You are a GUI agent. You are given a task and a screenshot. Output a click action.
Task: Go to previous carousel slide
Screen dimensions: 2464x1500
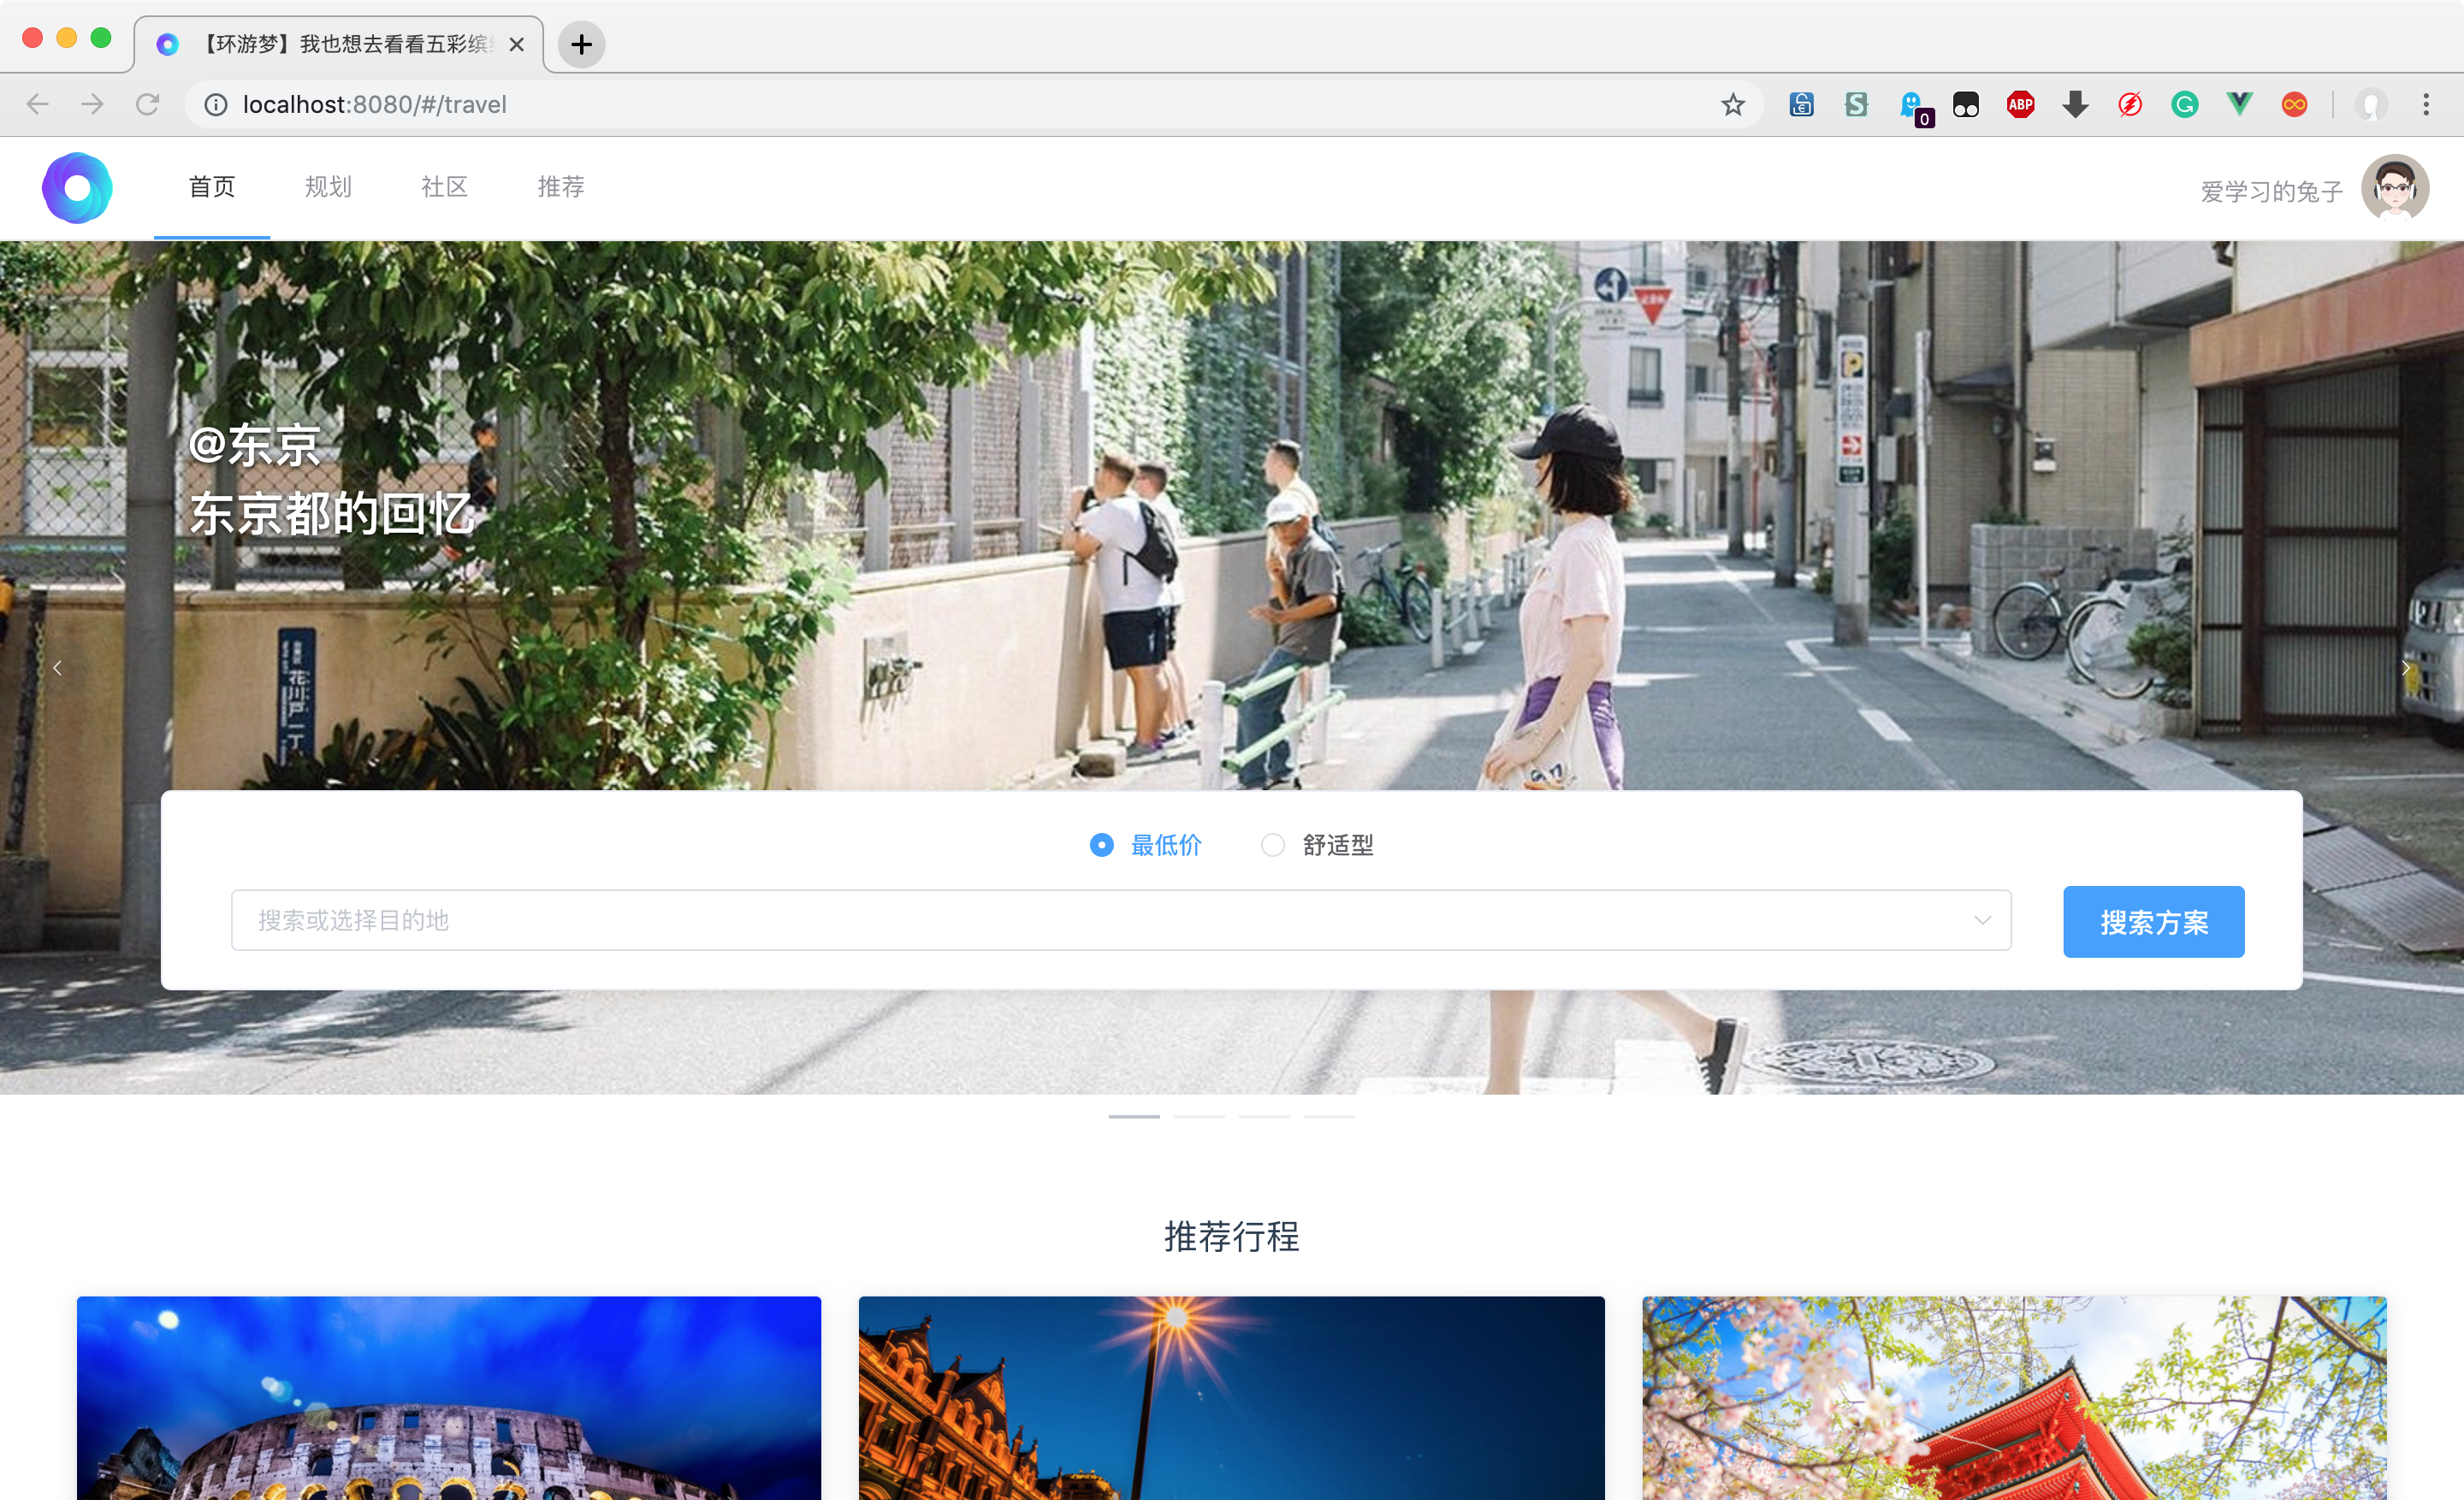point(58,668)
